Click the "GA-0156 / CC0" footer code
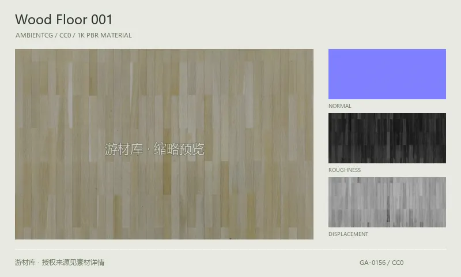The height and width of the screenshot is (277, 461). [x=381, y=263]
